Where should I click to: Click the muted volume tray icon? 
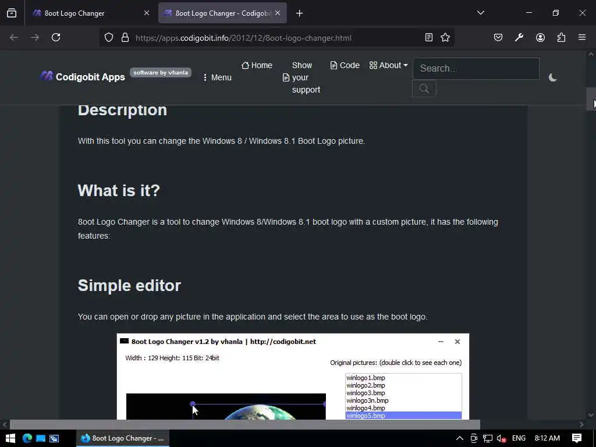pos(502,438)
